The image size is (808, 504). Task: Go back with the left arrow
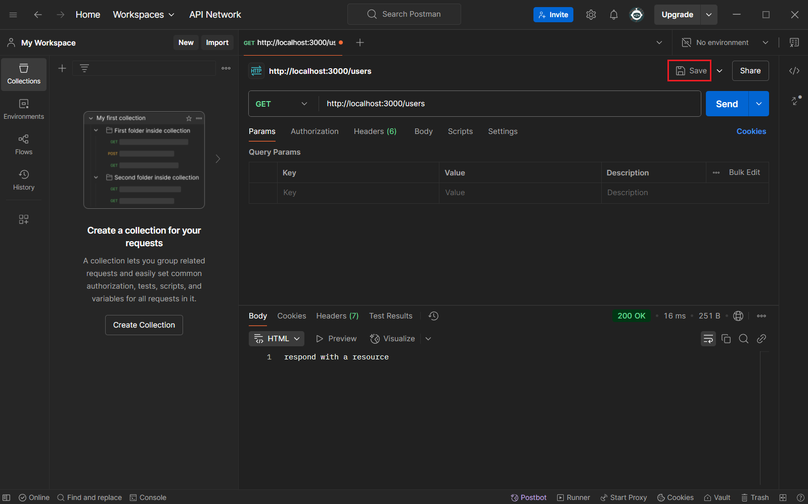38,15
